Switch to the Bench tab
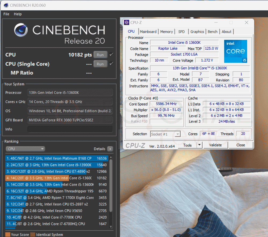The width and height of the screenshot is (268, 237). pyautogui.click(x=213, y=32)
